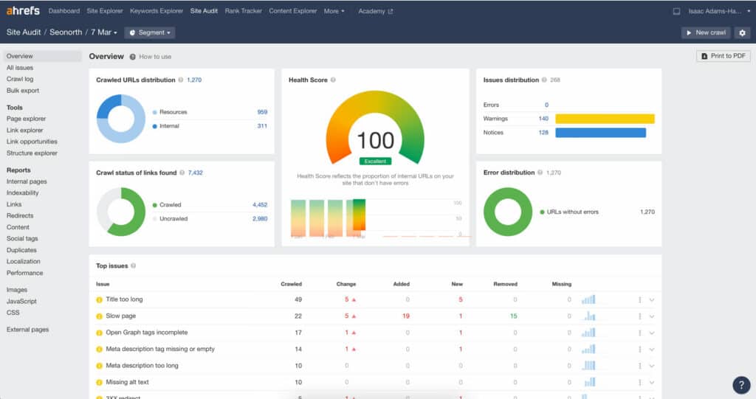This screenshot has height=399, width=756.
Task: Open three-dot menu for Title too long
Action: [640, 299]
